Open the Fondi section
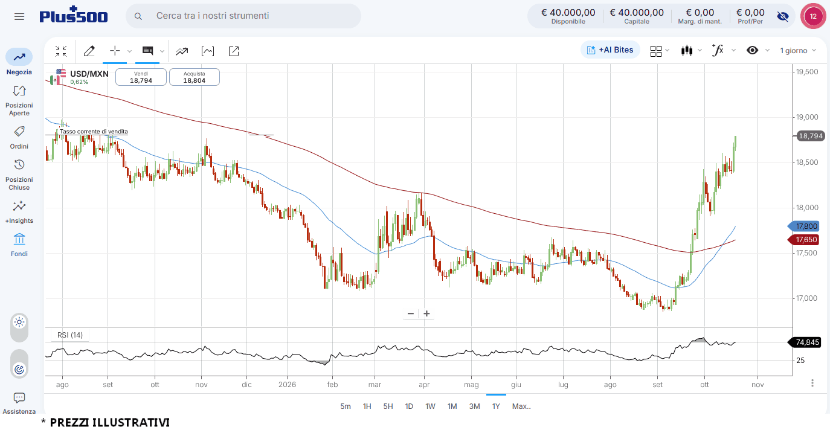Screen dimensions: 830x430 (19, 245)
